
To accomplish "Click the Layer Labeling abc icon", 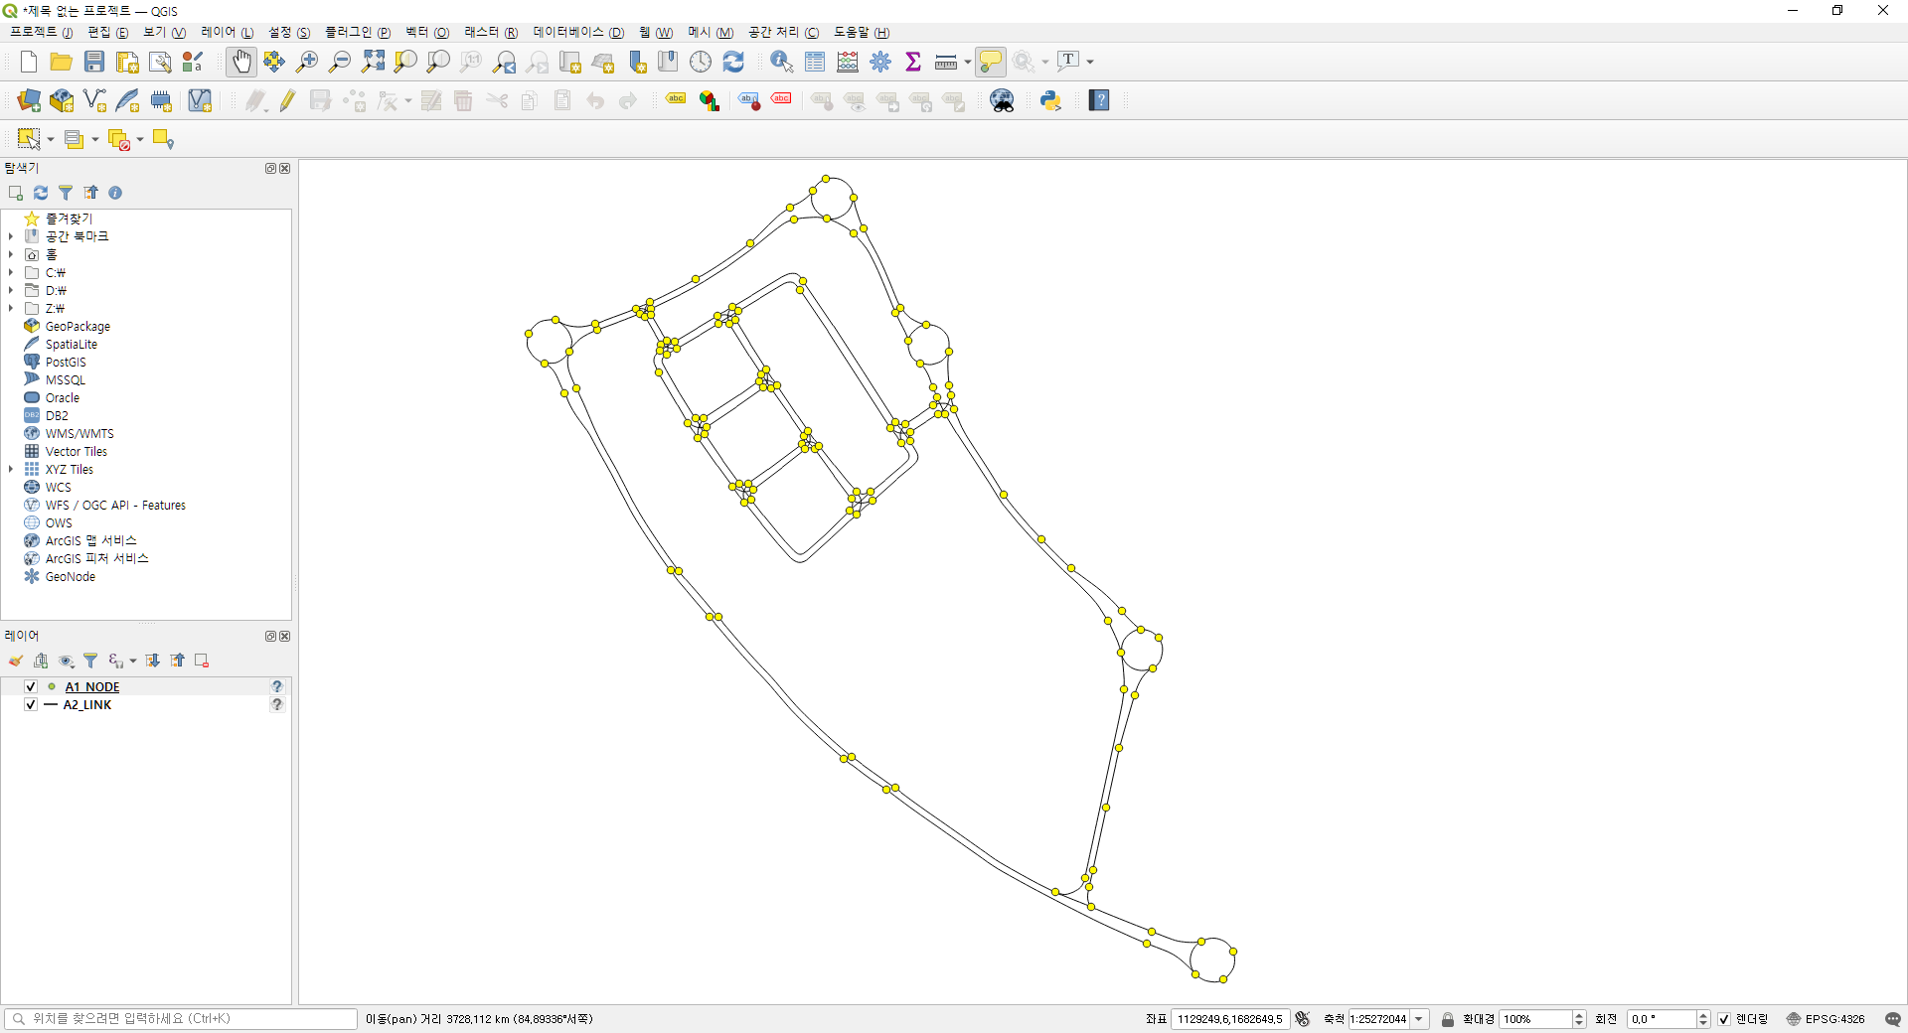I will [x=676, y=100].
